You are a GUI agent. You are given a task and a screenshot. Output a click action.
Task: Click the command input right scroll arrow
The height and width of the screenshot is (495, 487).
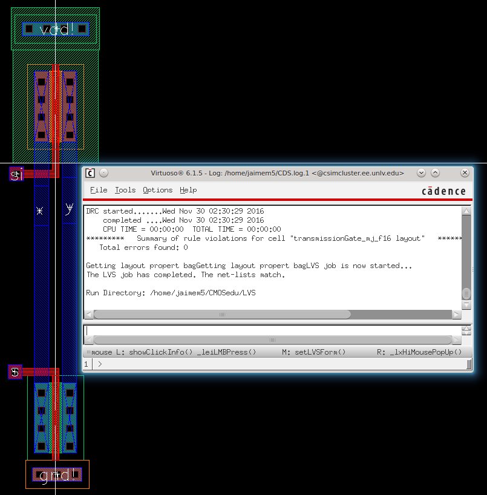(x=456, y=340)
